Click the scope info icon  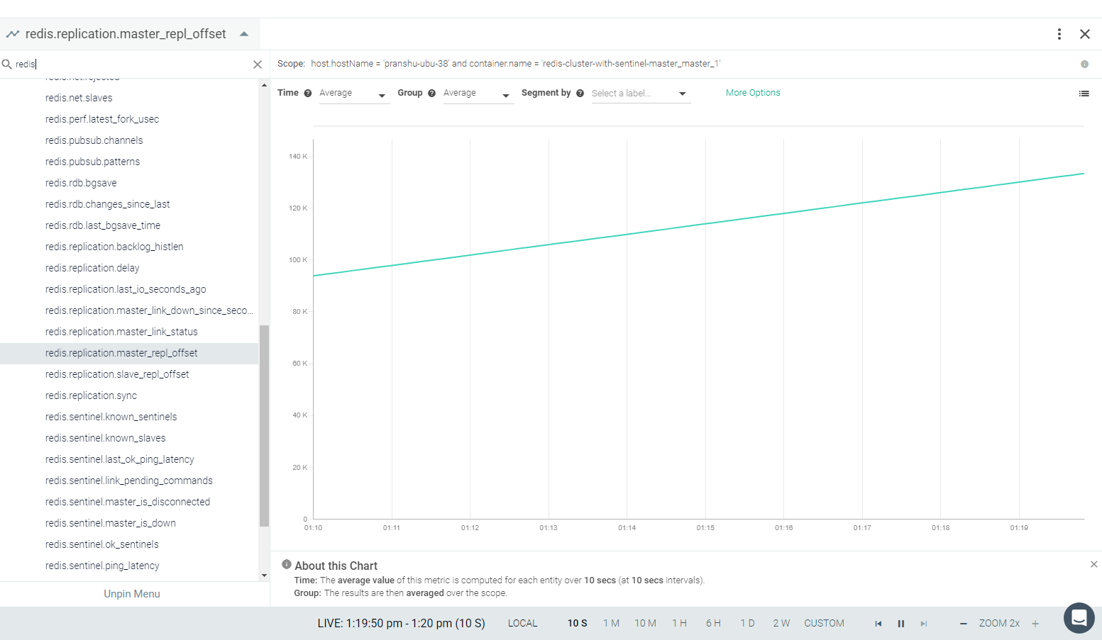point(1084,64)
